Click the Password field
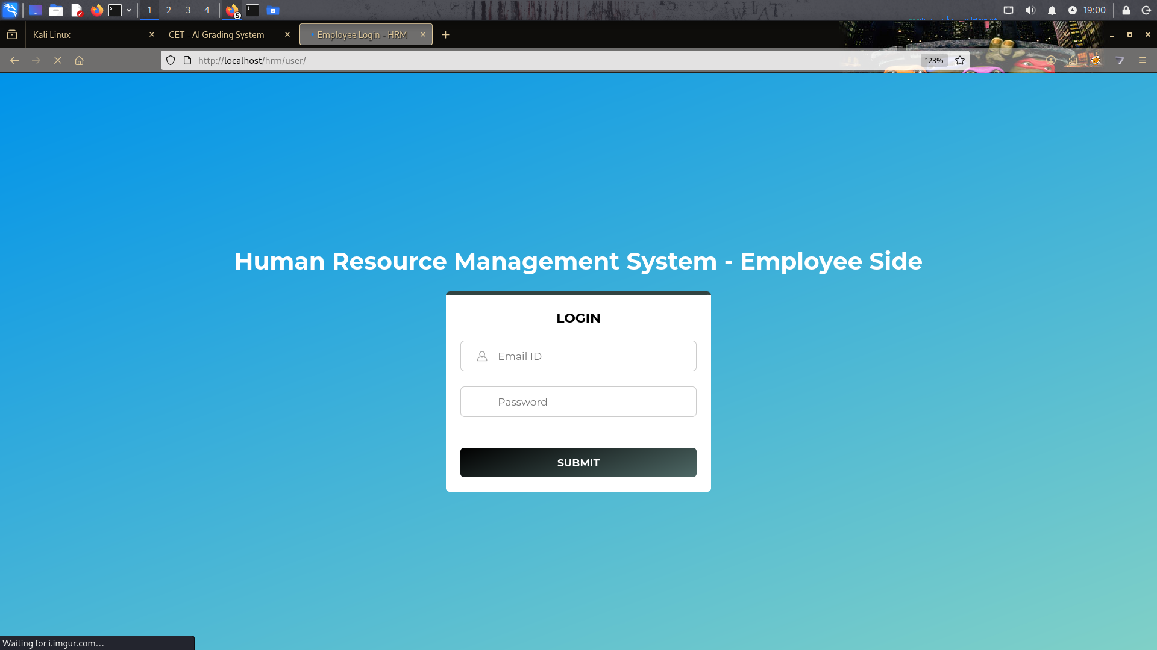This screenshot has height=650, width=1157. click(x=578, y=402)
